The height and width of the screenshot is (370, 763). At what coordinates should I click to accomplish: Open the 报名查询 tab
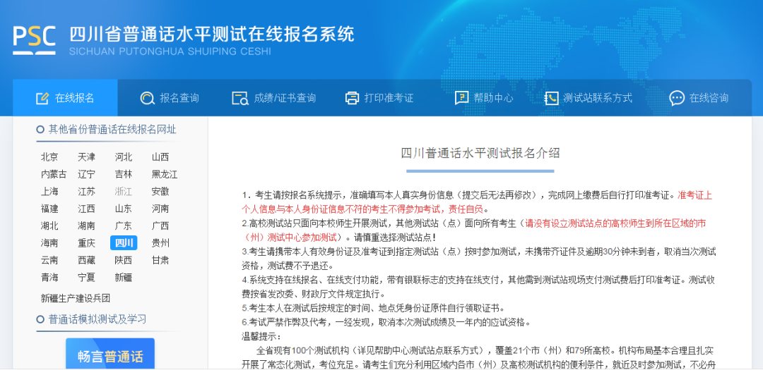point(170,98)
